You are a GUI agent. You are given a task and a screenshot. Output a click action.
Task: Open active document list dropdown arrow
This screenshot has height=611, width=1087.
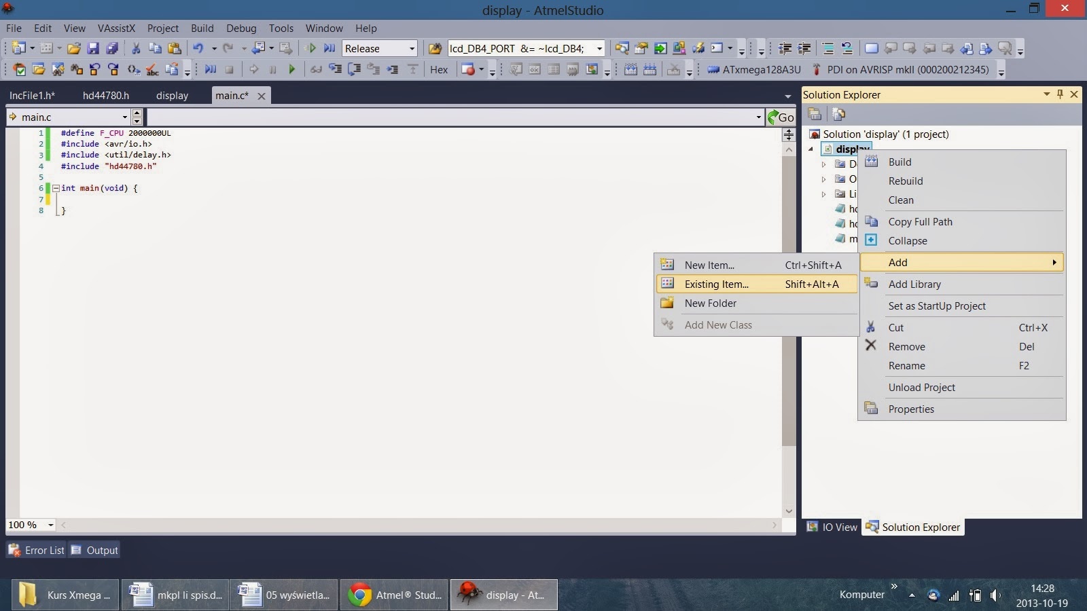coord(787,96)
